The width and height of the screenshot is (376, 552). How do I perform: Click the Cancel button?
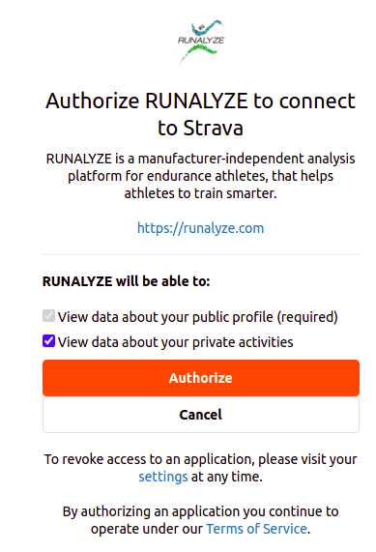coord(201,415)
